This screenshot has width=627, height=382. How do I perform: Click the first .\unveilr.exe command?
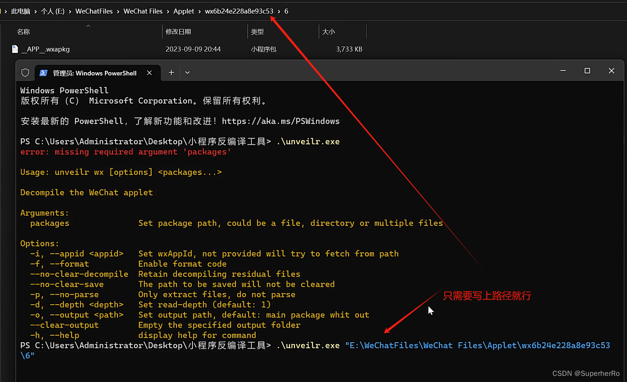point(308,142)
